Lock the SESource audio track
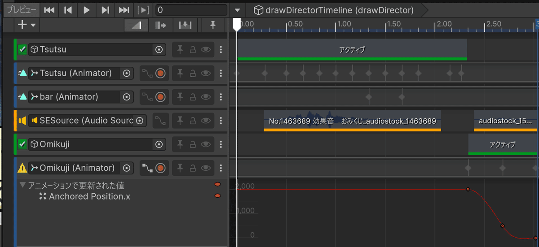This screenshot has height=247, width=539. tap(193, 121)
